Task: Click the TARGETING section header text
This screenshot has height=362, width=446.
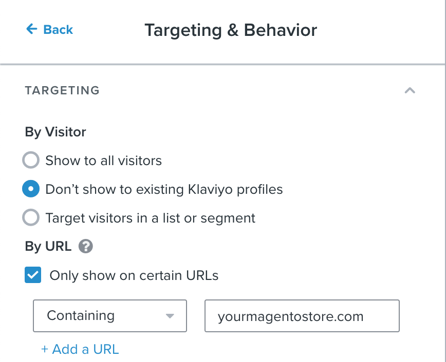Action: pos(62,91)
